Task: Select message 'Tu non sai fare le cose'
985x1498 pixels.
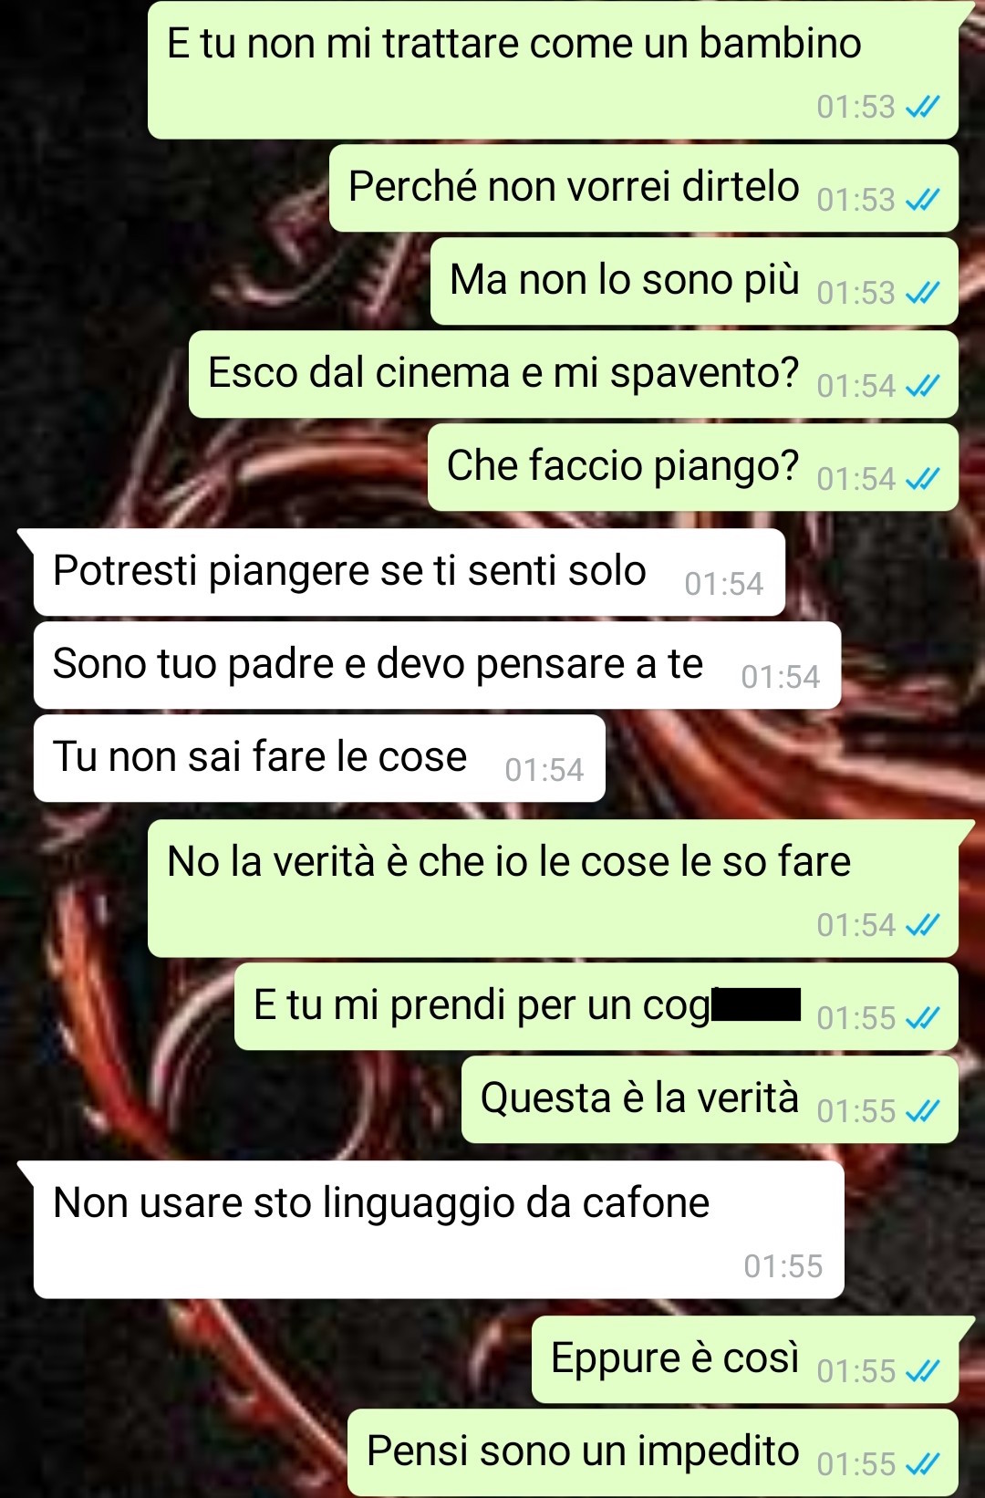Action: tap(319, 758)
